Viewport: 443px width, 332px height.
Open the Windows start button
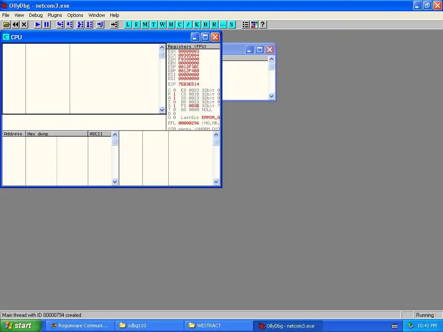click(x=21, y=326)
